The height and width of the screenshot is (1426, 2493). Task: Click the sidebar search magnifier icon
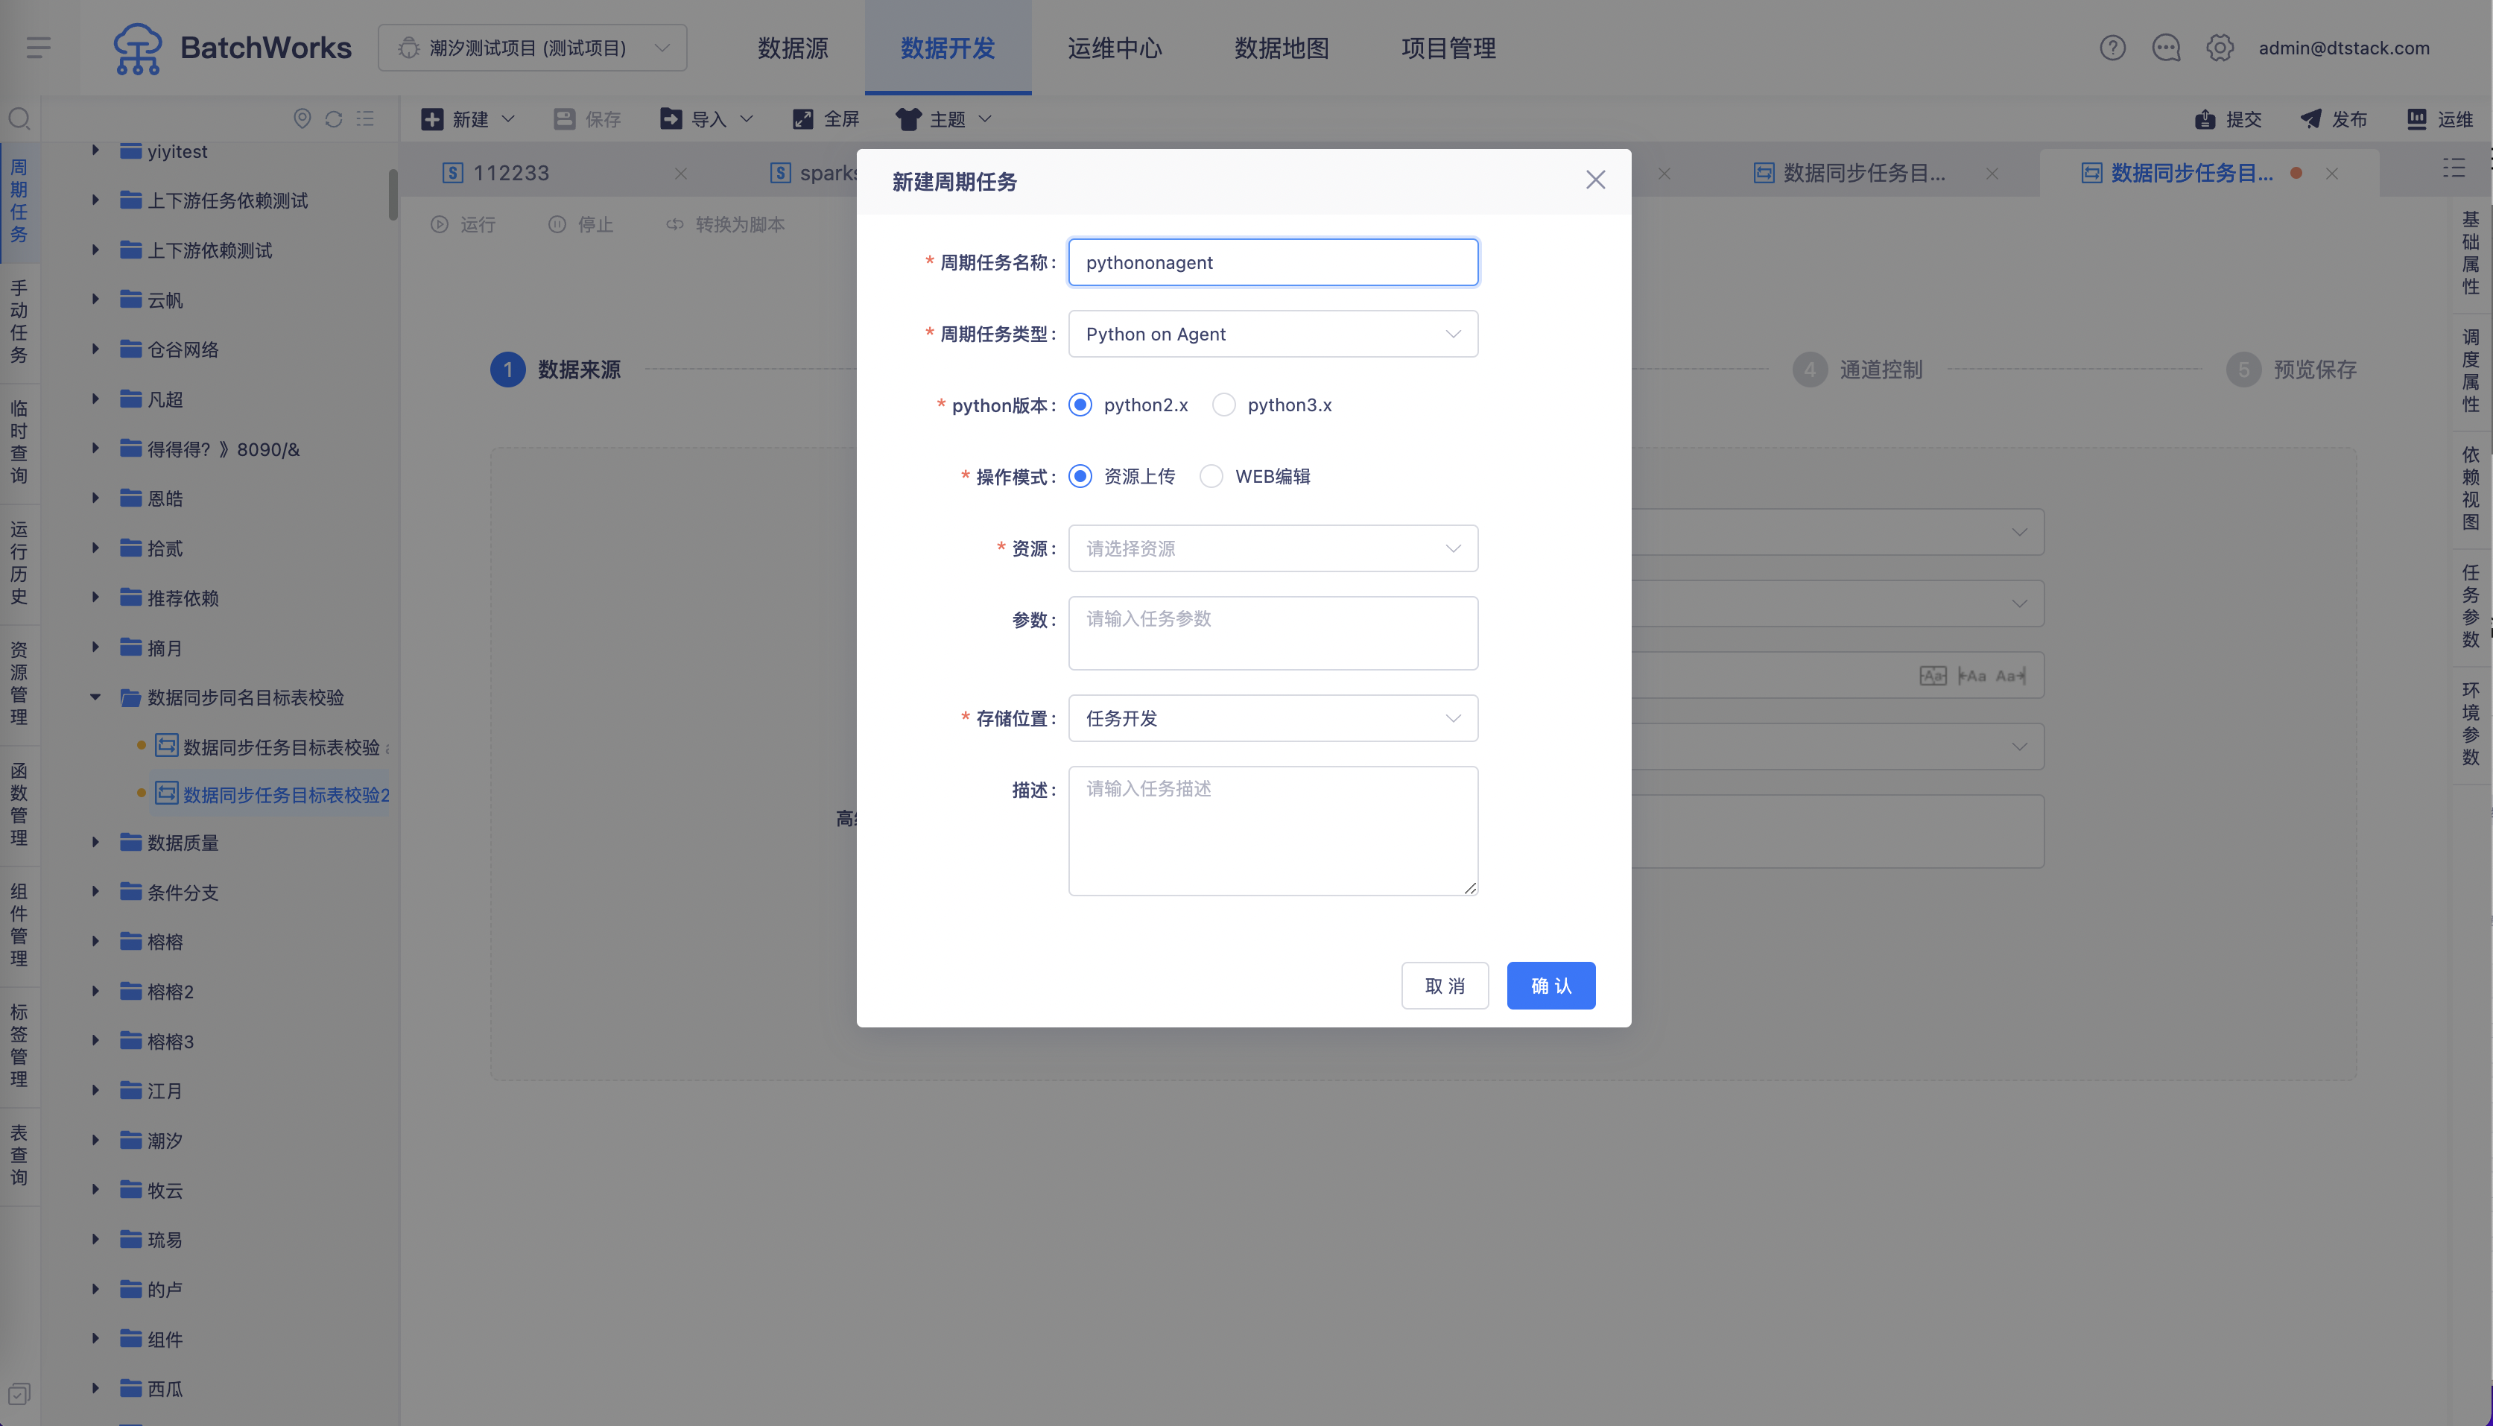pyautogui.click(x=19, y=118)
